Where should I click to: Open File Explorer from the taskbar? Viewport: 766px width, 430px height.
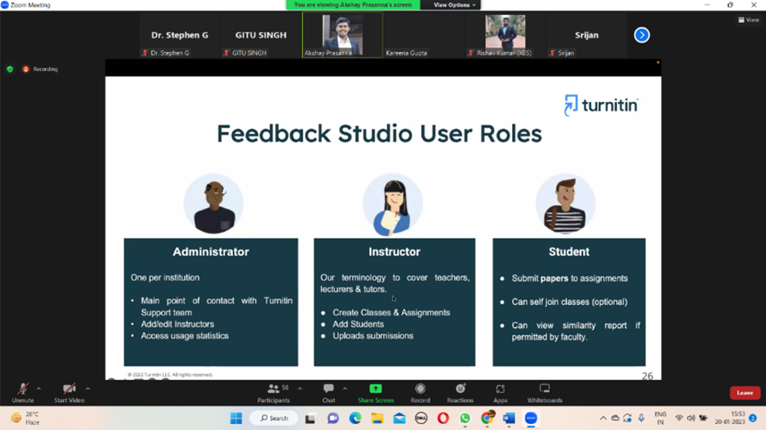click(377, 418)
